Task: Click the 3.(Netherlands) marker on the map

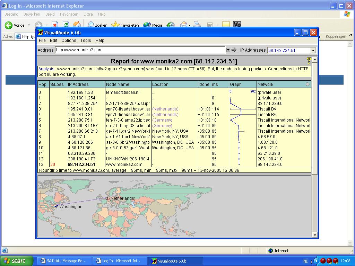Action: point(120,198)
